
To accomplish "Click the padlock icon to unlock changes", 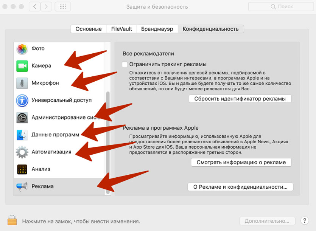I will 12,220.
